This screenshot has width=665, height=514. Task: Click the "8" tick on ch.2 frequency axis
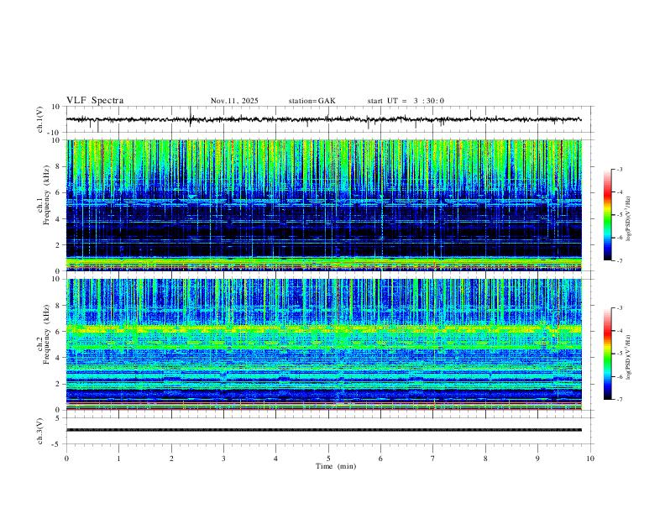pyautogui.click(x=58, y=306)
